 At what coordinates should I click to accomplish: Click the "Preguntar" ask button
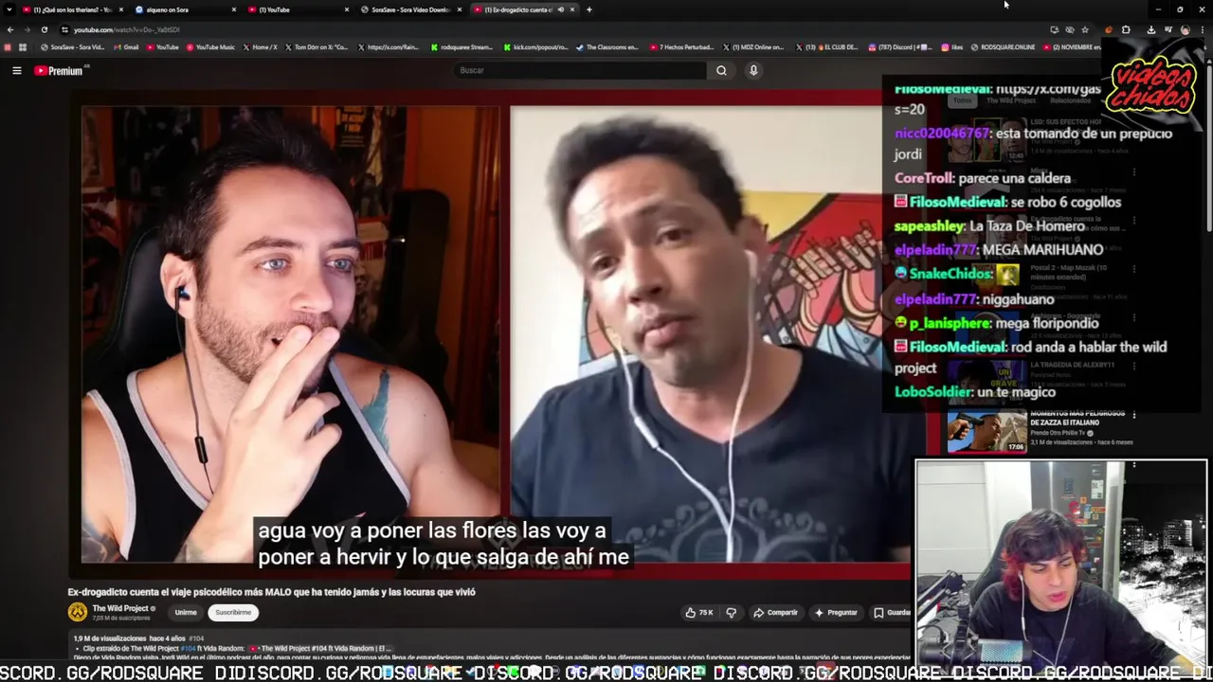coord(836,613)
